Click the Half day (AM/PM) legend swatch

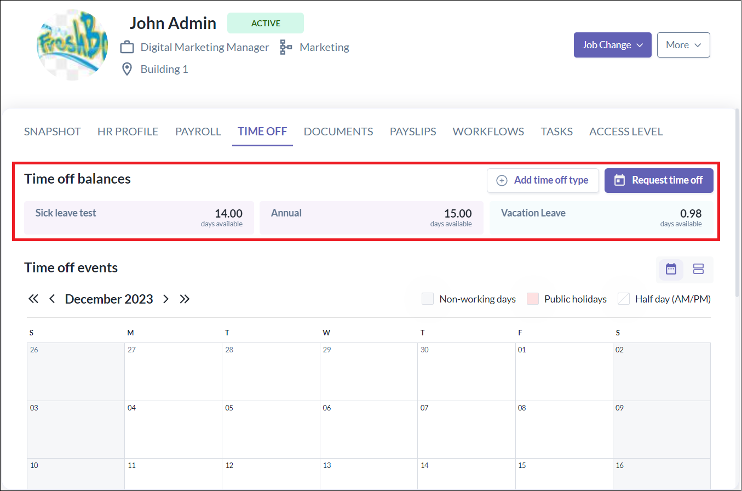click(624, 299)
